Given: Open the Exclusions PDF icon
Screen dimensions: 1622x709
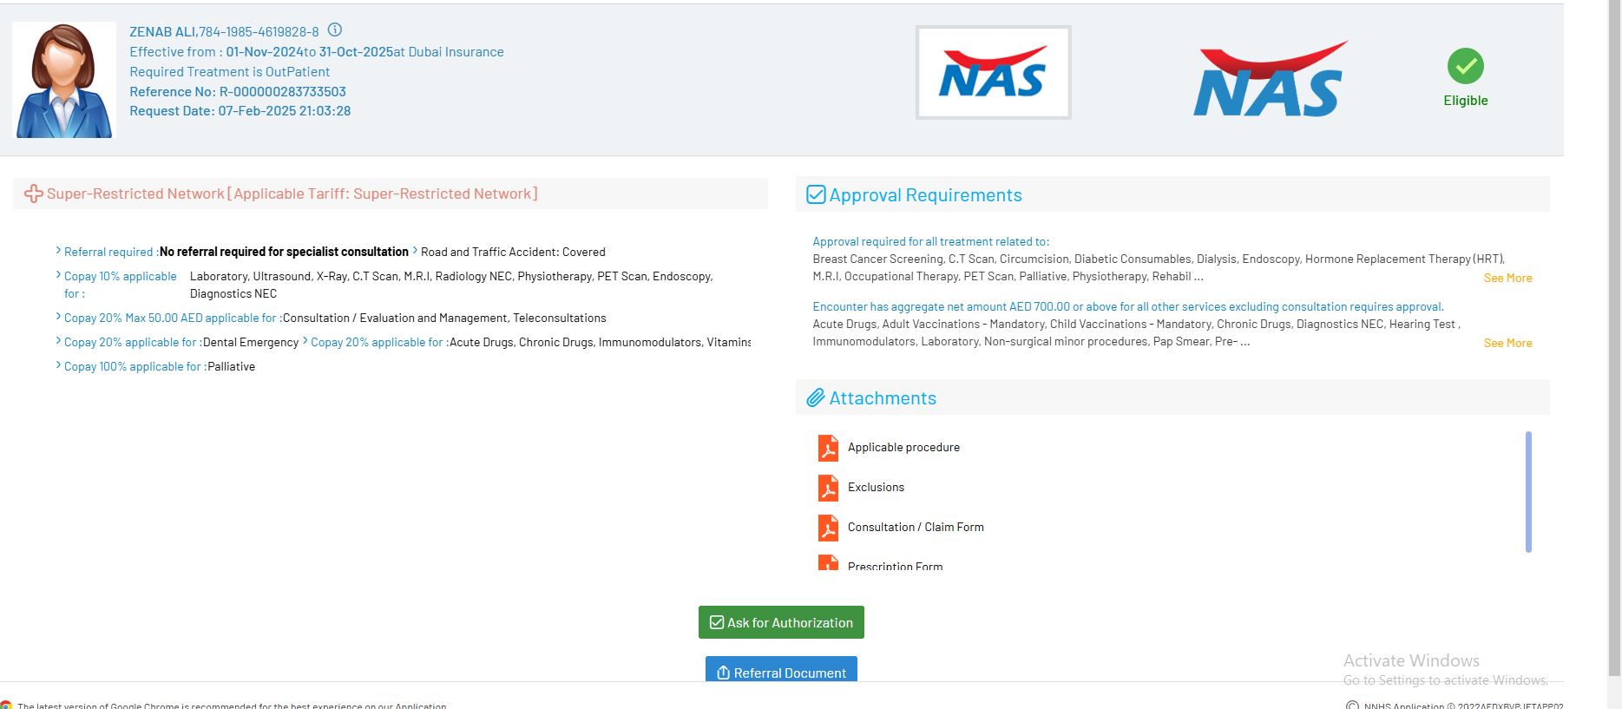Looking at the screenshot, I should click(x=828, y=488).
